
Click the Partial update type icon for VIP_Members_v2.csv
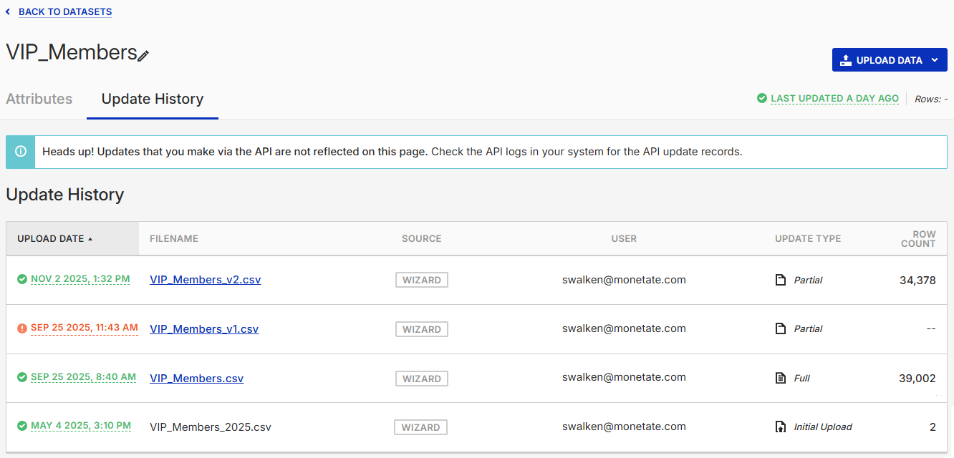(781, 280)
